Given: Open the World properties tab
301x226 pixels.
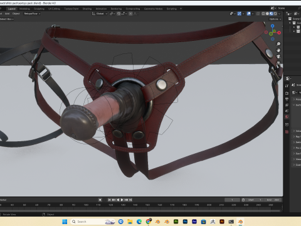Looking at the screenshot, I should pos(287,117).
